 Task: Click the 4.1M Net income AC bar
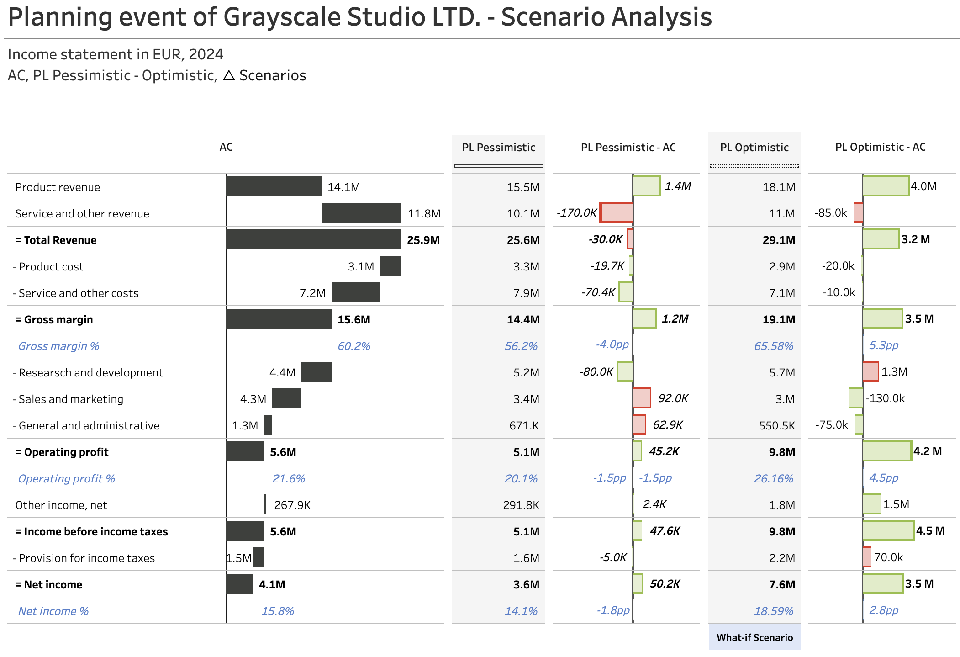[x=239, y=584]
